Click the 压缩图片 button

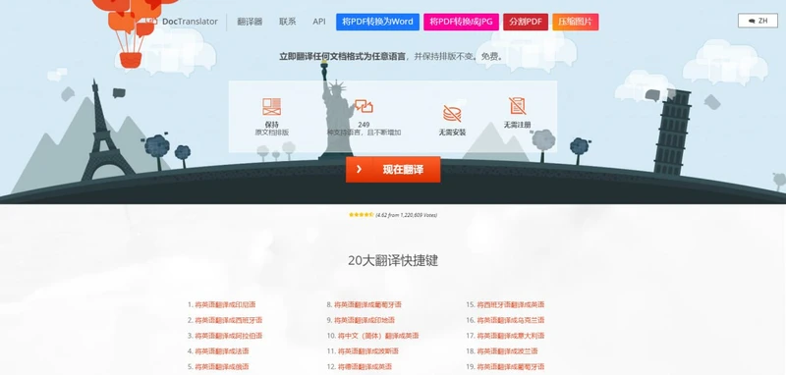pos(575,22)
